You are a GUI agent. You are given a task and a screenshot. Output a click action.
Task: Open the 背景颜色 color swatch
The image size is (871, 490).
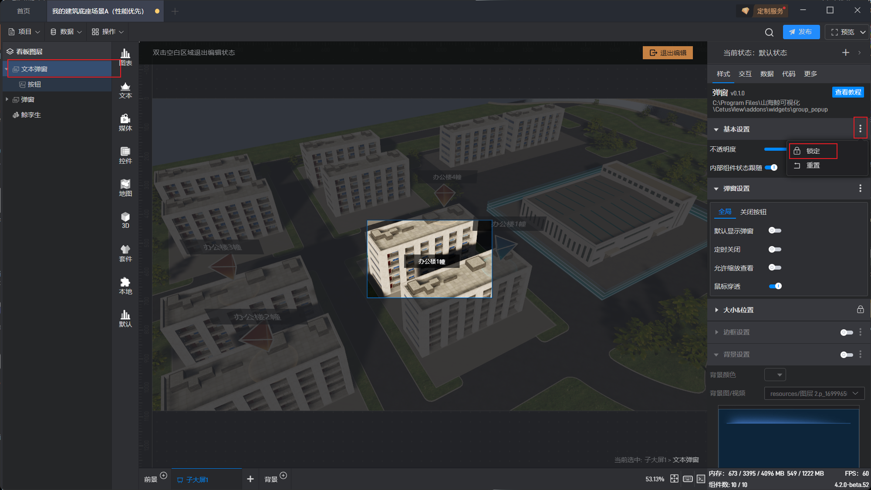click(775, 375)
